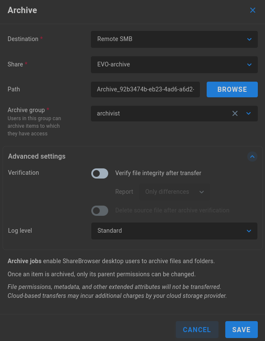Click the Destination dropdown chevron icon
265x341 pixels.
tap(249, 39)
